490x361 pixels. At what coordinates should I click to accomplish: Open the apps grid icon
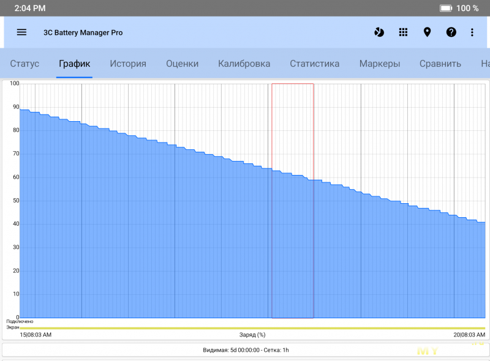403,32
